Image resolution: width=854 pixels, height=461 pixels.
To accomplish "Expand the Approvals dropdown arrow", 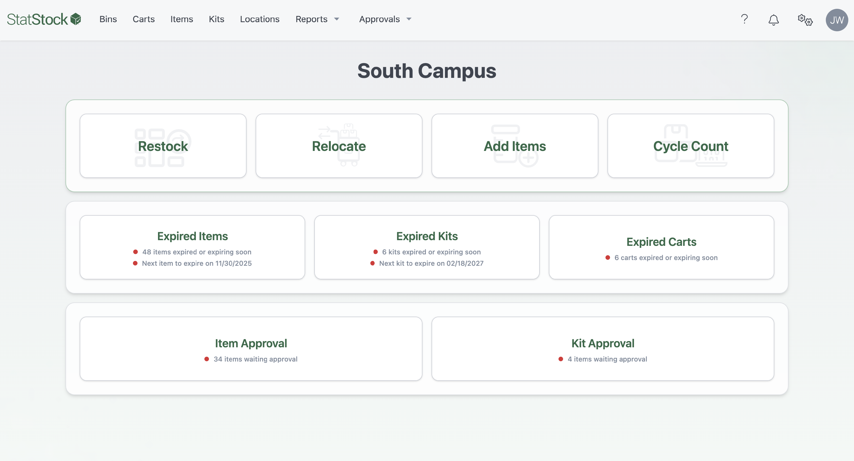I will pyautogui.click(x=409, y=19).
